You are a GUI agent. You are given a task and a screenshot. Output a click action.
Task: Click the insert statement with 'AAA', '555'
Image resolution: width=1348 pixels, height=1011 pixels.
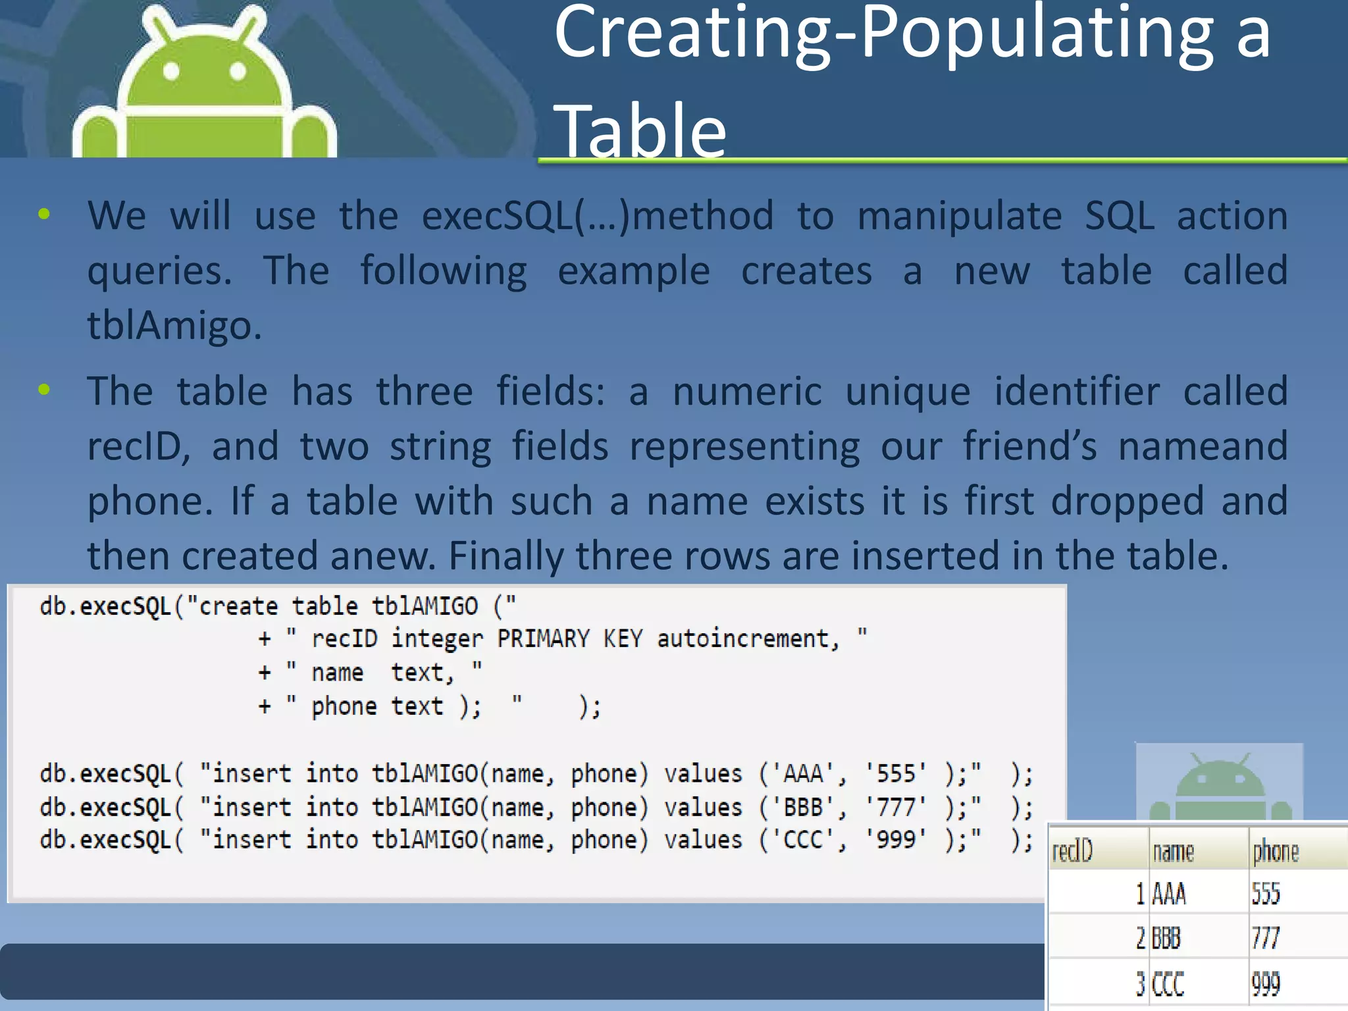pos(536,773)
